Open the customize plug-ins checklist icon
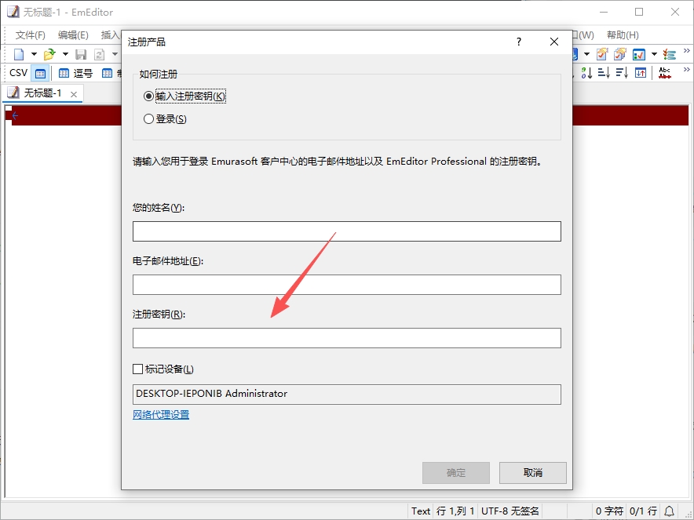Viewport: 694px width, 520px height. [x=669, y=54]
